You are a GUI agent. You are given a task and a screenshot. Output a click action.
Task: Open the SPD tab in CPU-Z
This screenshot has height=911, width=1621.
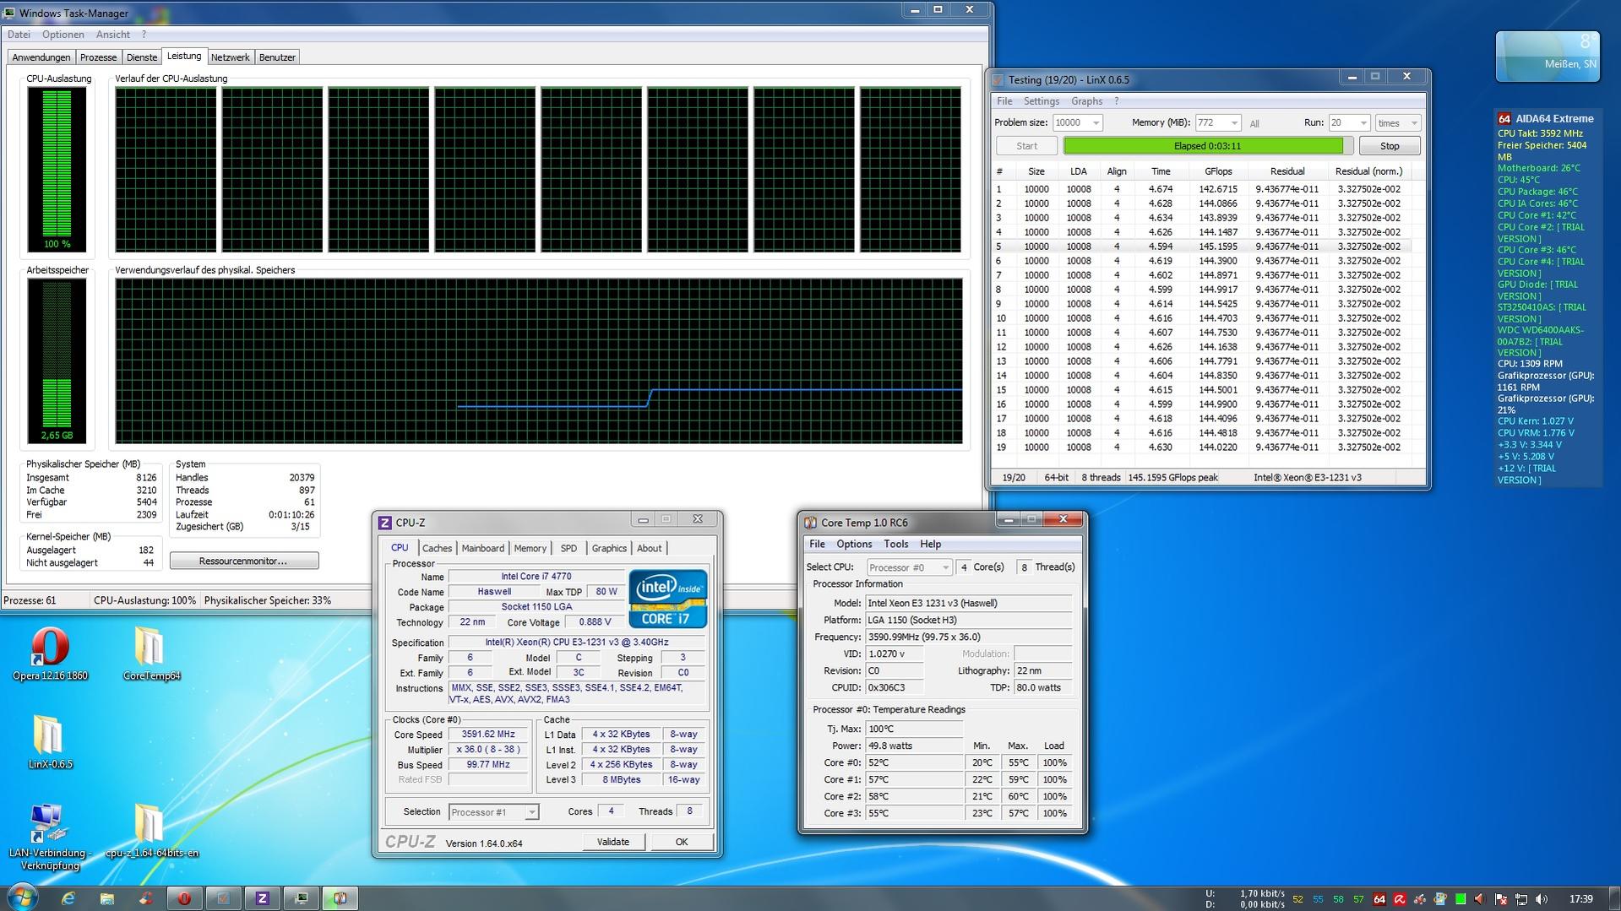[x=568, y=548]
